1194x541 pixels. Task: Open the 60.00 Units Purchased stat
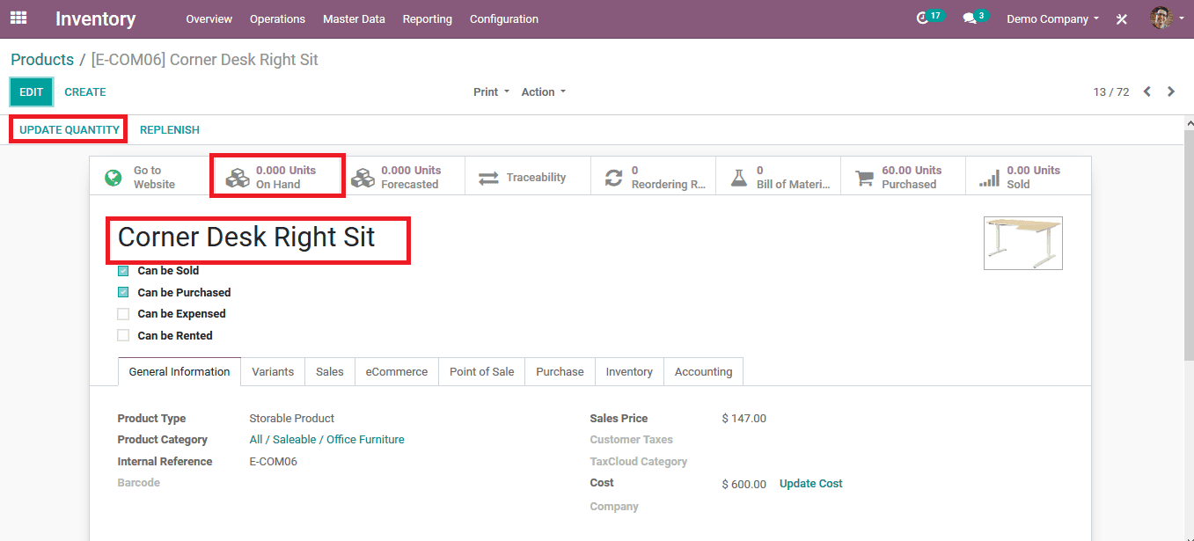(x=903, y=177)
